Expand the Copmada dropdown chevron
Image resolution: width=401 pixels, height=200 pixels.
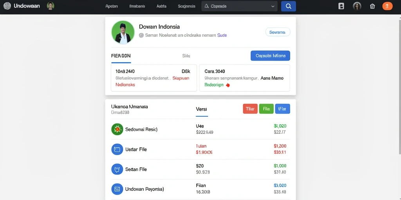pos(273,6)
